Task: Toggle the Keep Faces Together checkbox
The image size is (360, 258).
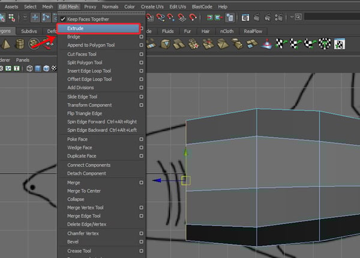Action: tap(62, 19)
